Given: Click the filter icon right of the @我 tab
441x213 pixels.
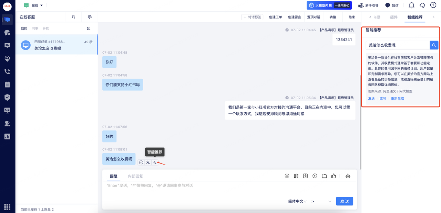Looking at the screenshot, I should tap(89, 28).
